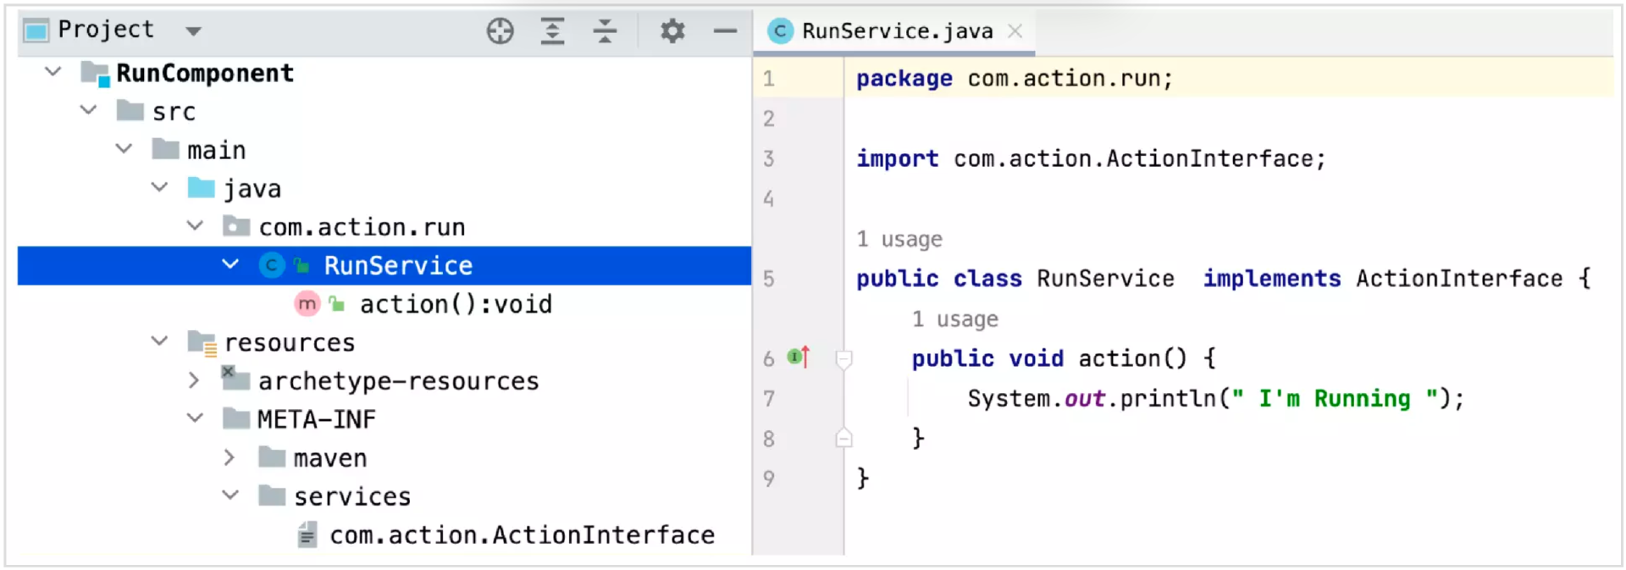Hide the Project tool window
1626x570 pixels.
[x=725, y=31]
